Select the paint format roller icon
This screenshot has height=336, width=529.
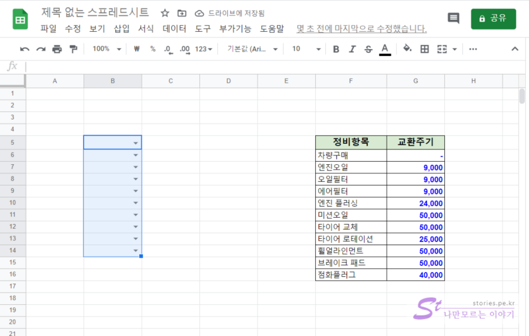point(73,49)
